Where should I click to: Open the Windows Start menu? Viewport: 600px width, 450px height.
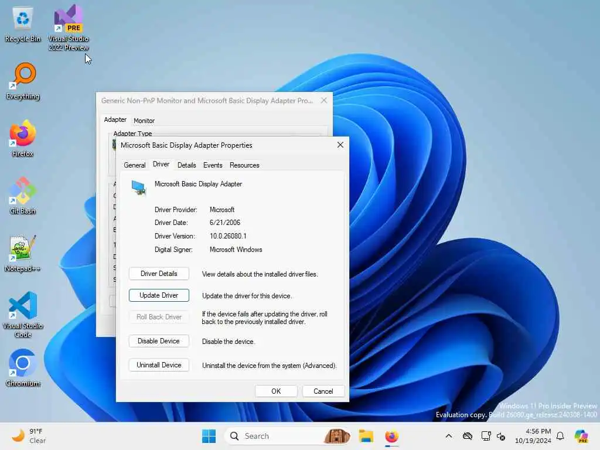pos(209,436)
